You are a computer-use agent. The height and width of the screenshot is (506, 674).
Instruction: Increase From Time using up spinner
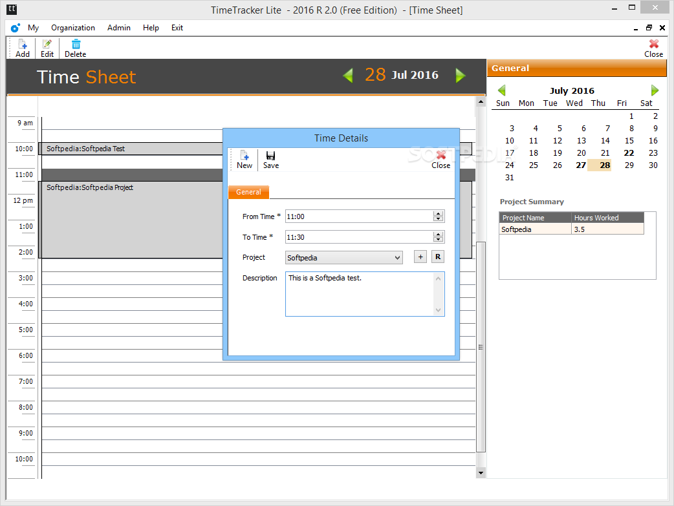pyautogui.click(x=438, y=213)
